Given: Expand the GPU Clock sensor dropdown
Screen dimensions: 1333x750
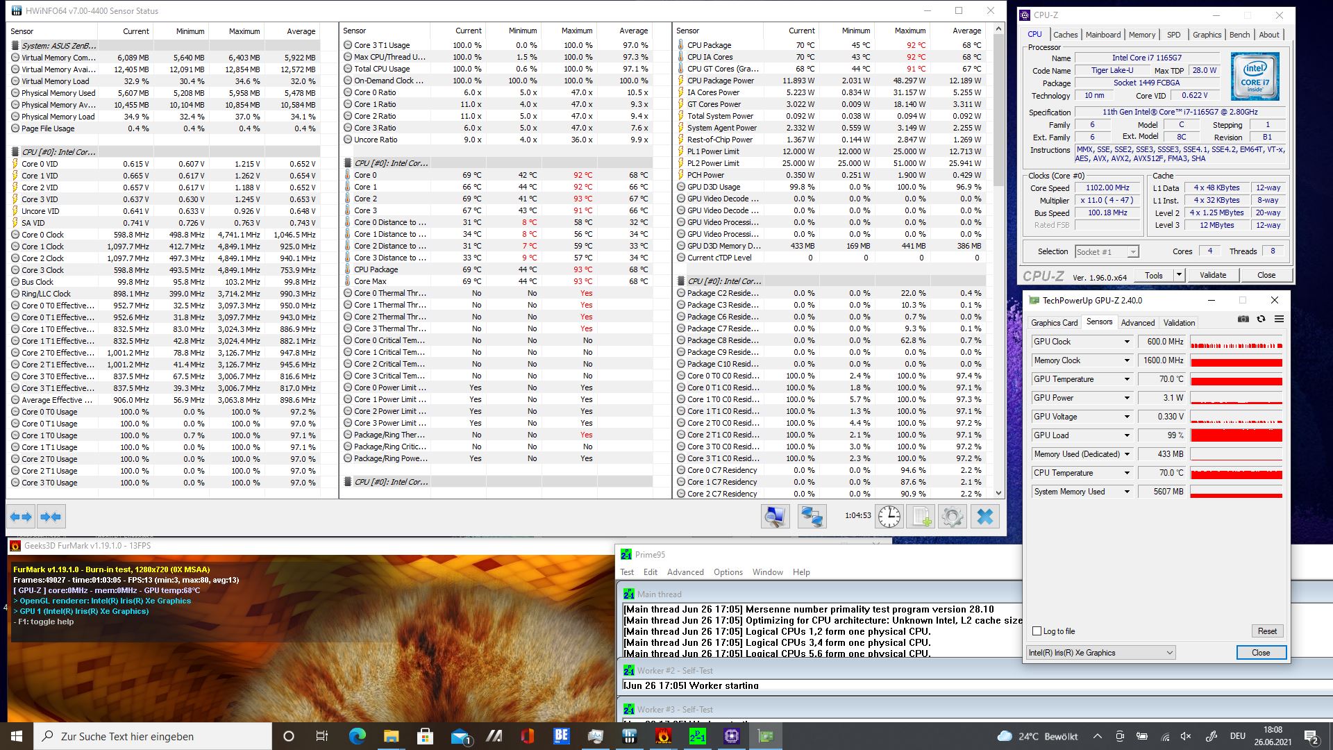Looking at the screenshot, I should coord(1127,342).
